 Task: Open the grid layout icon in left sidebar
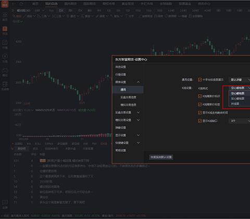coord(5,15)
